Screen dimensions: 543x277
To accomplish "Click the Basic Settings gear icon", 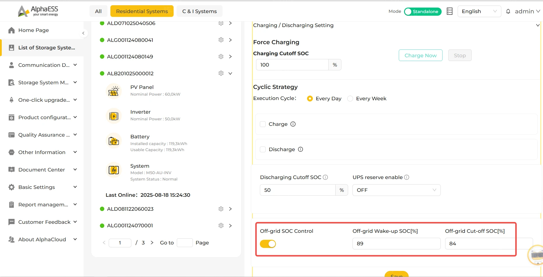I will (x=11, y=187).
